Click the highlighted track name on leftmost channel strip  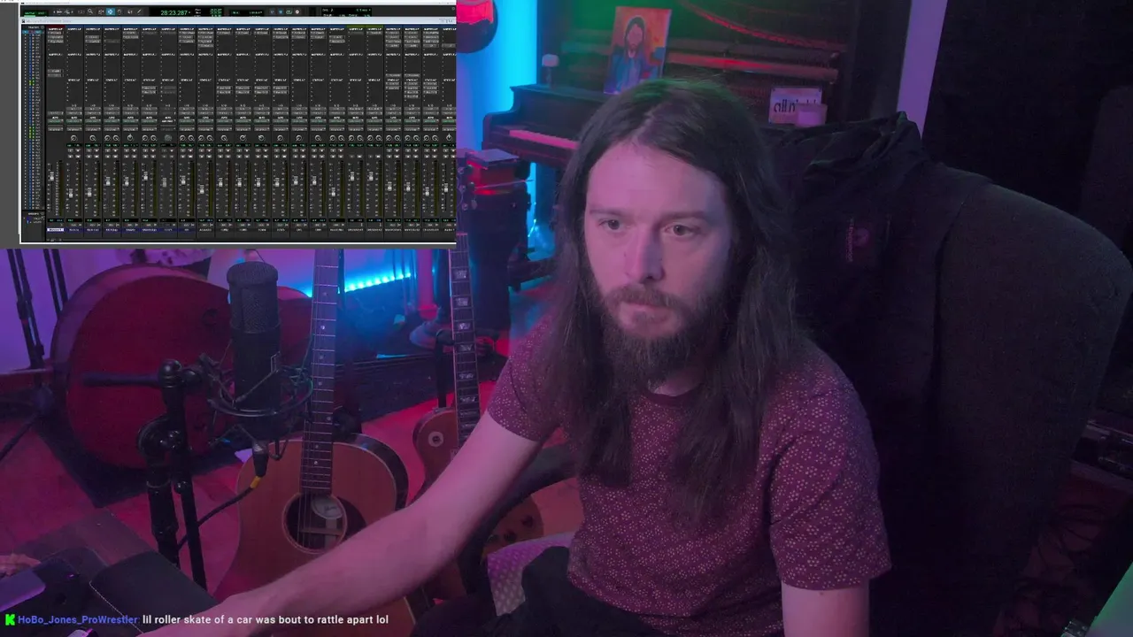55,230
